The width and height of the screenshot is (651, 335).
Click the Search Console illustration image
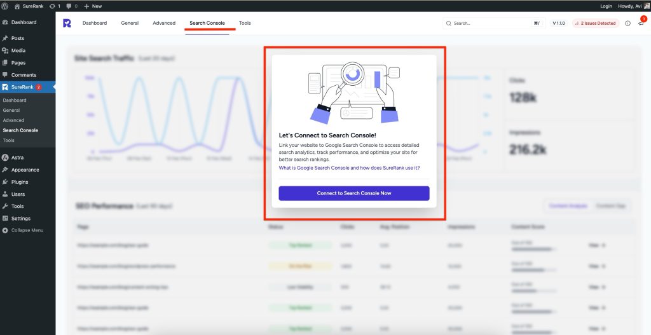click(354, 93)
